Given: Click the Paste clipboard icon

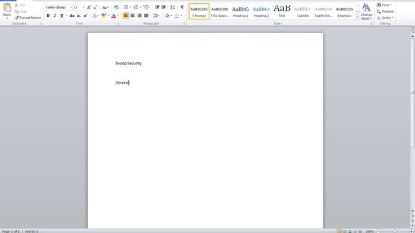Looking at the screenshot, I should [7, 8].
